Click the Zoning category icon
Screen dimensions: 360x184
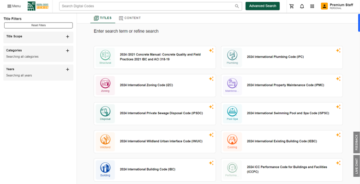105,86
